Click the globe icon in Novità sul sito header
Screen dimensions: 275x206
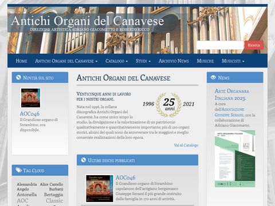(x=18, y=77)
